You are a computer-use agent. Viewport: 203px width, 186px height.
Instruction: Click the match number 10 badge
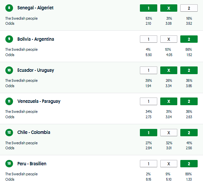pyautogui.click(x=9, y=70)
